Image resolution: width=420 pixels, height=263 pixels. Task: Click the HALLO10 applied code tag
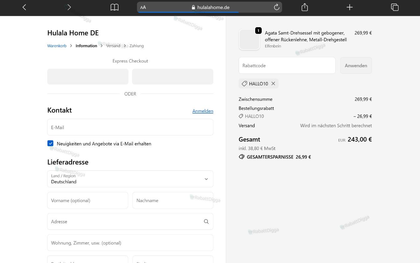(x=258, y=83)
